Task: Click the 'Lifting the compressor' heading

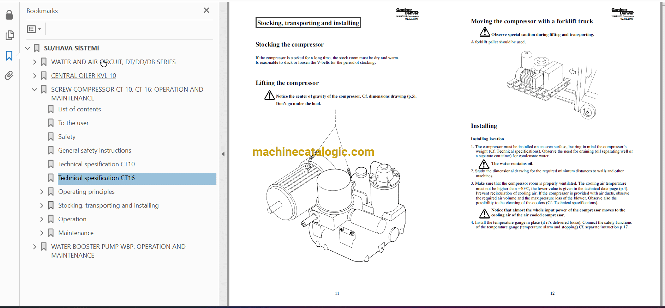Action: (x=287, y=83)
